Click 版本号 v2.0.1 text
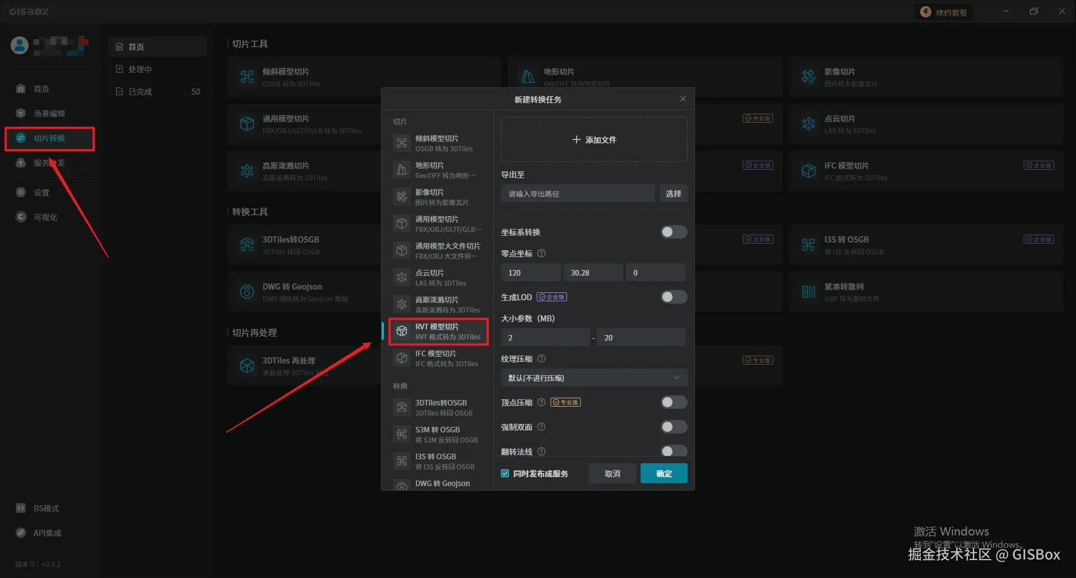1076x578 pixels. 38,564
